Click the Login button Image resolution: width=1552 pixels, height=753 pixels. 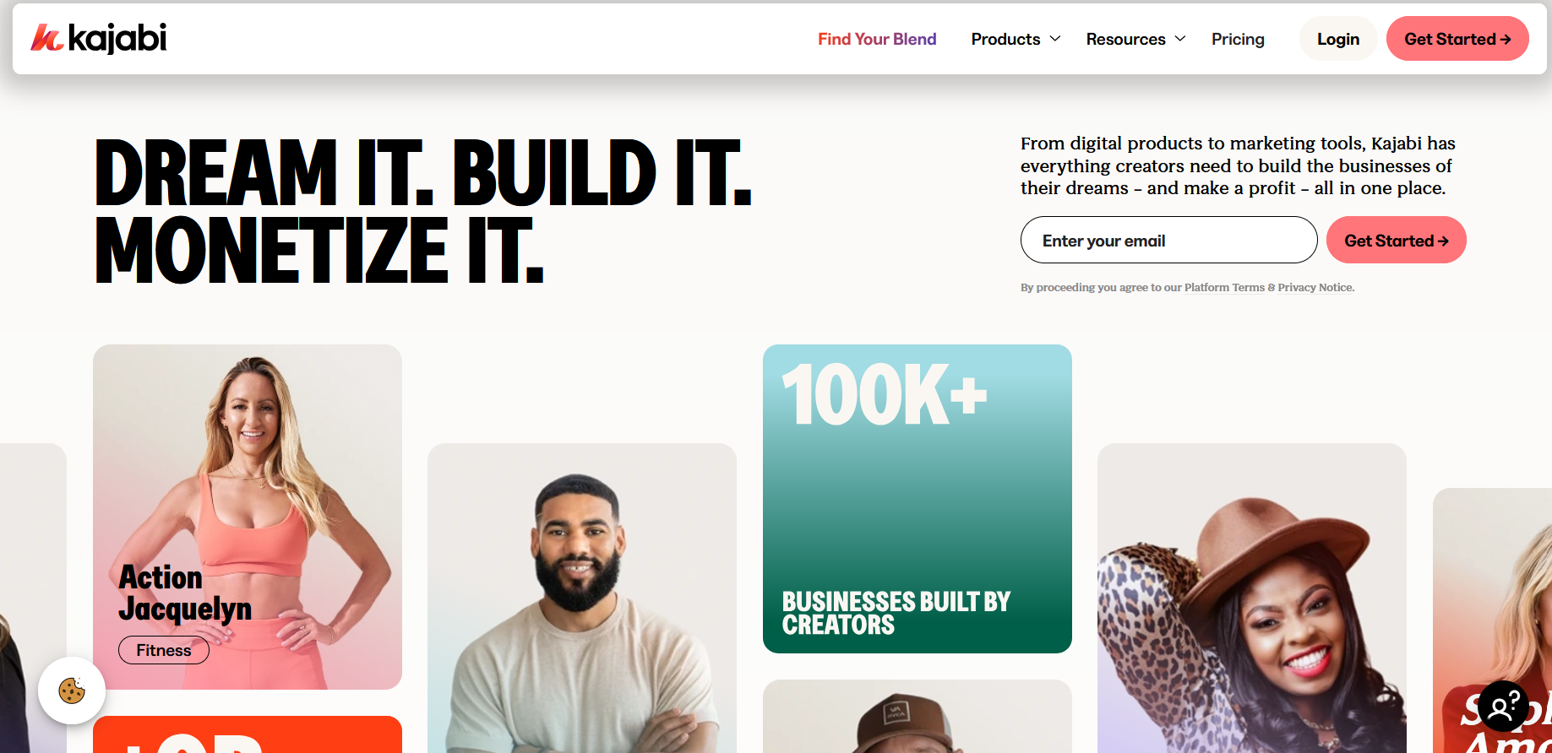click(x=1338, y=39)
